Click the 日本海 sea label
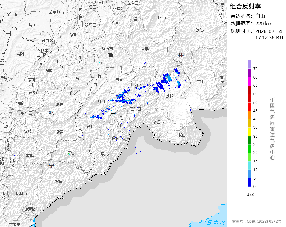Viewport: 286px width, 227px height. tap(216, 222)
